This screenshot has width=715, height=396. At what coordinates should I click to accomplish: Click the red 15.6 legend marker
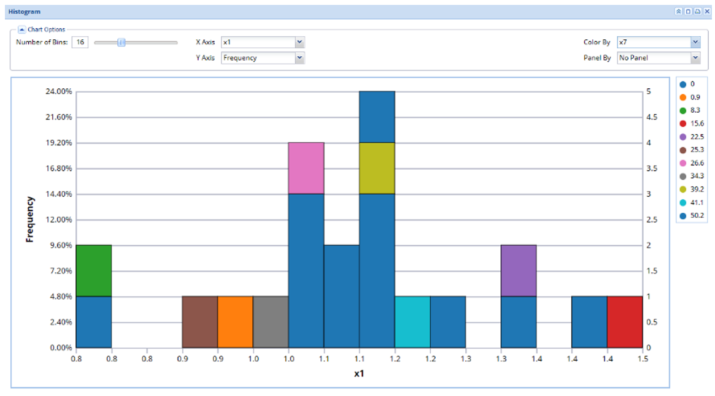(x=682, y=123)
